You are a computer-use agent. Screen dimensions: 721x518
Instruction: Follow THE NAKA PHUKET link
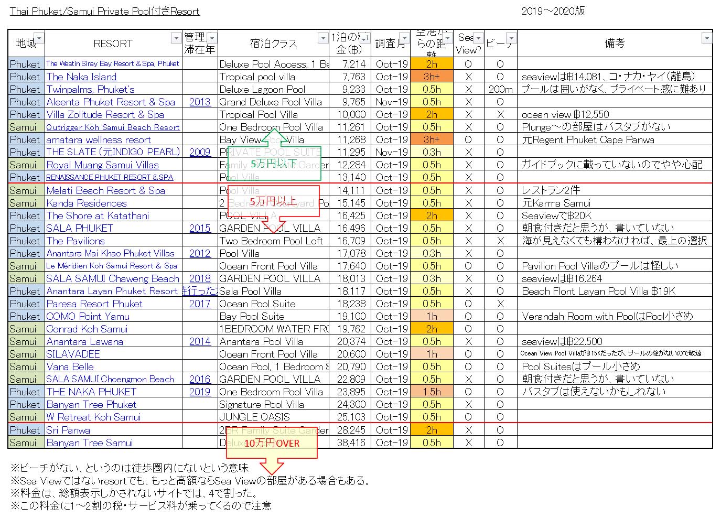(x=91, y=392)
